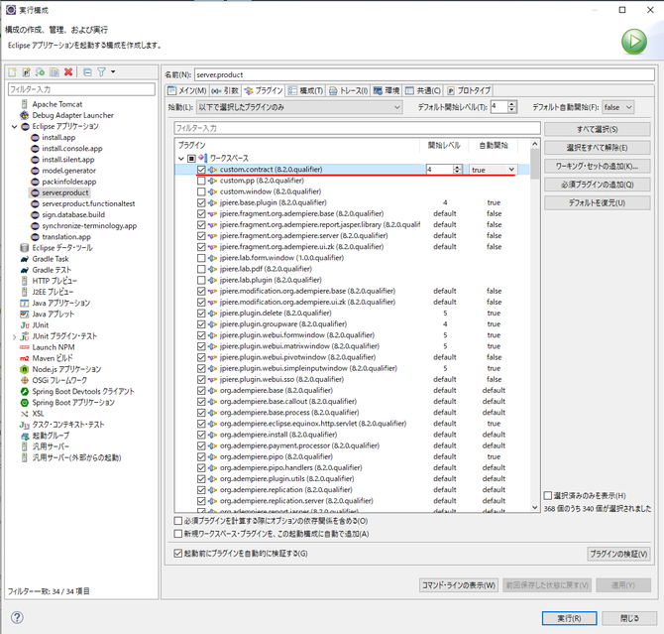Open custom.contract auto-start true dropdown
664x634 pixels.
point(493,170)
